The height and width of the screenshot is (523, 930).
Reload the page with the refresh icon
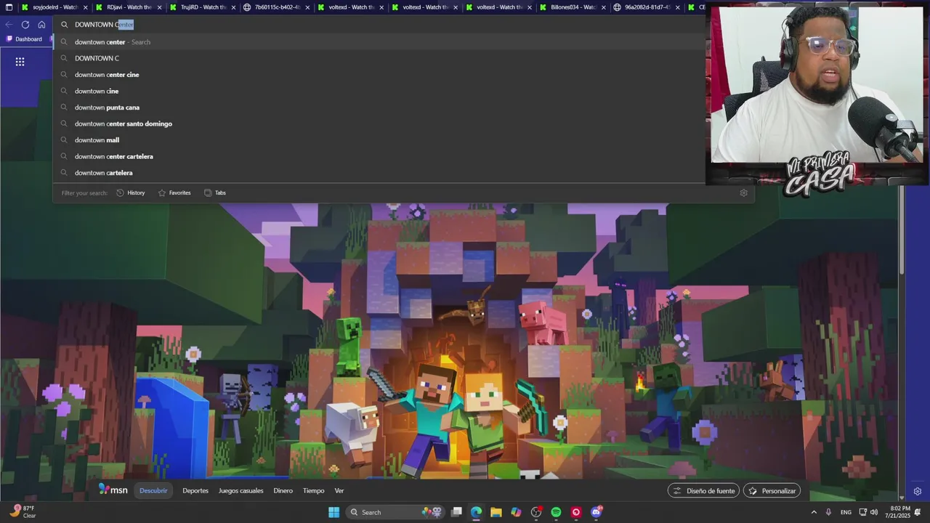25,24
